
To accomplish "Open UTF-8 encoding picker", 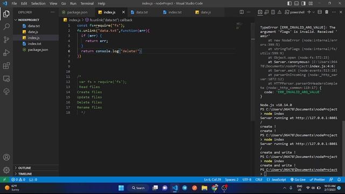I will [247, 179].
